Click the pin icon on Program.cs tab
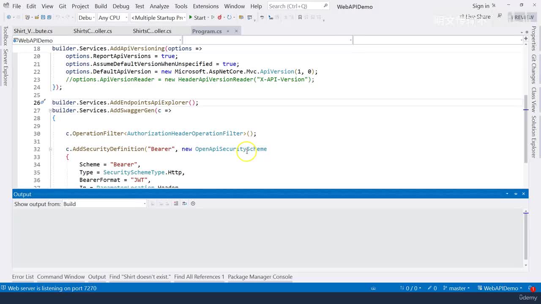 [x=227, y=31]
